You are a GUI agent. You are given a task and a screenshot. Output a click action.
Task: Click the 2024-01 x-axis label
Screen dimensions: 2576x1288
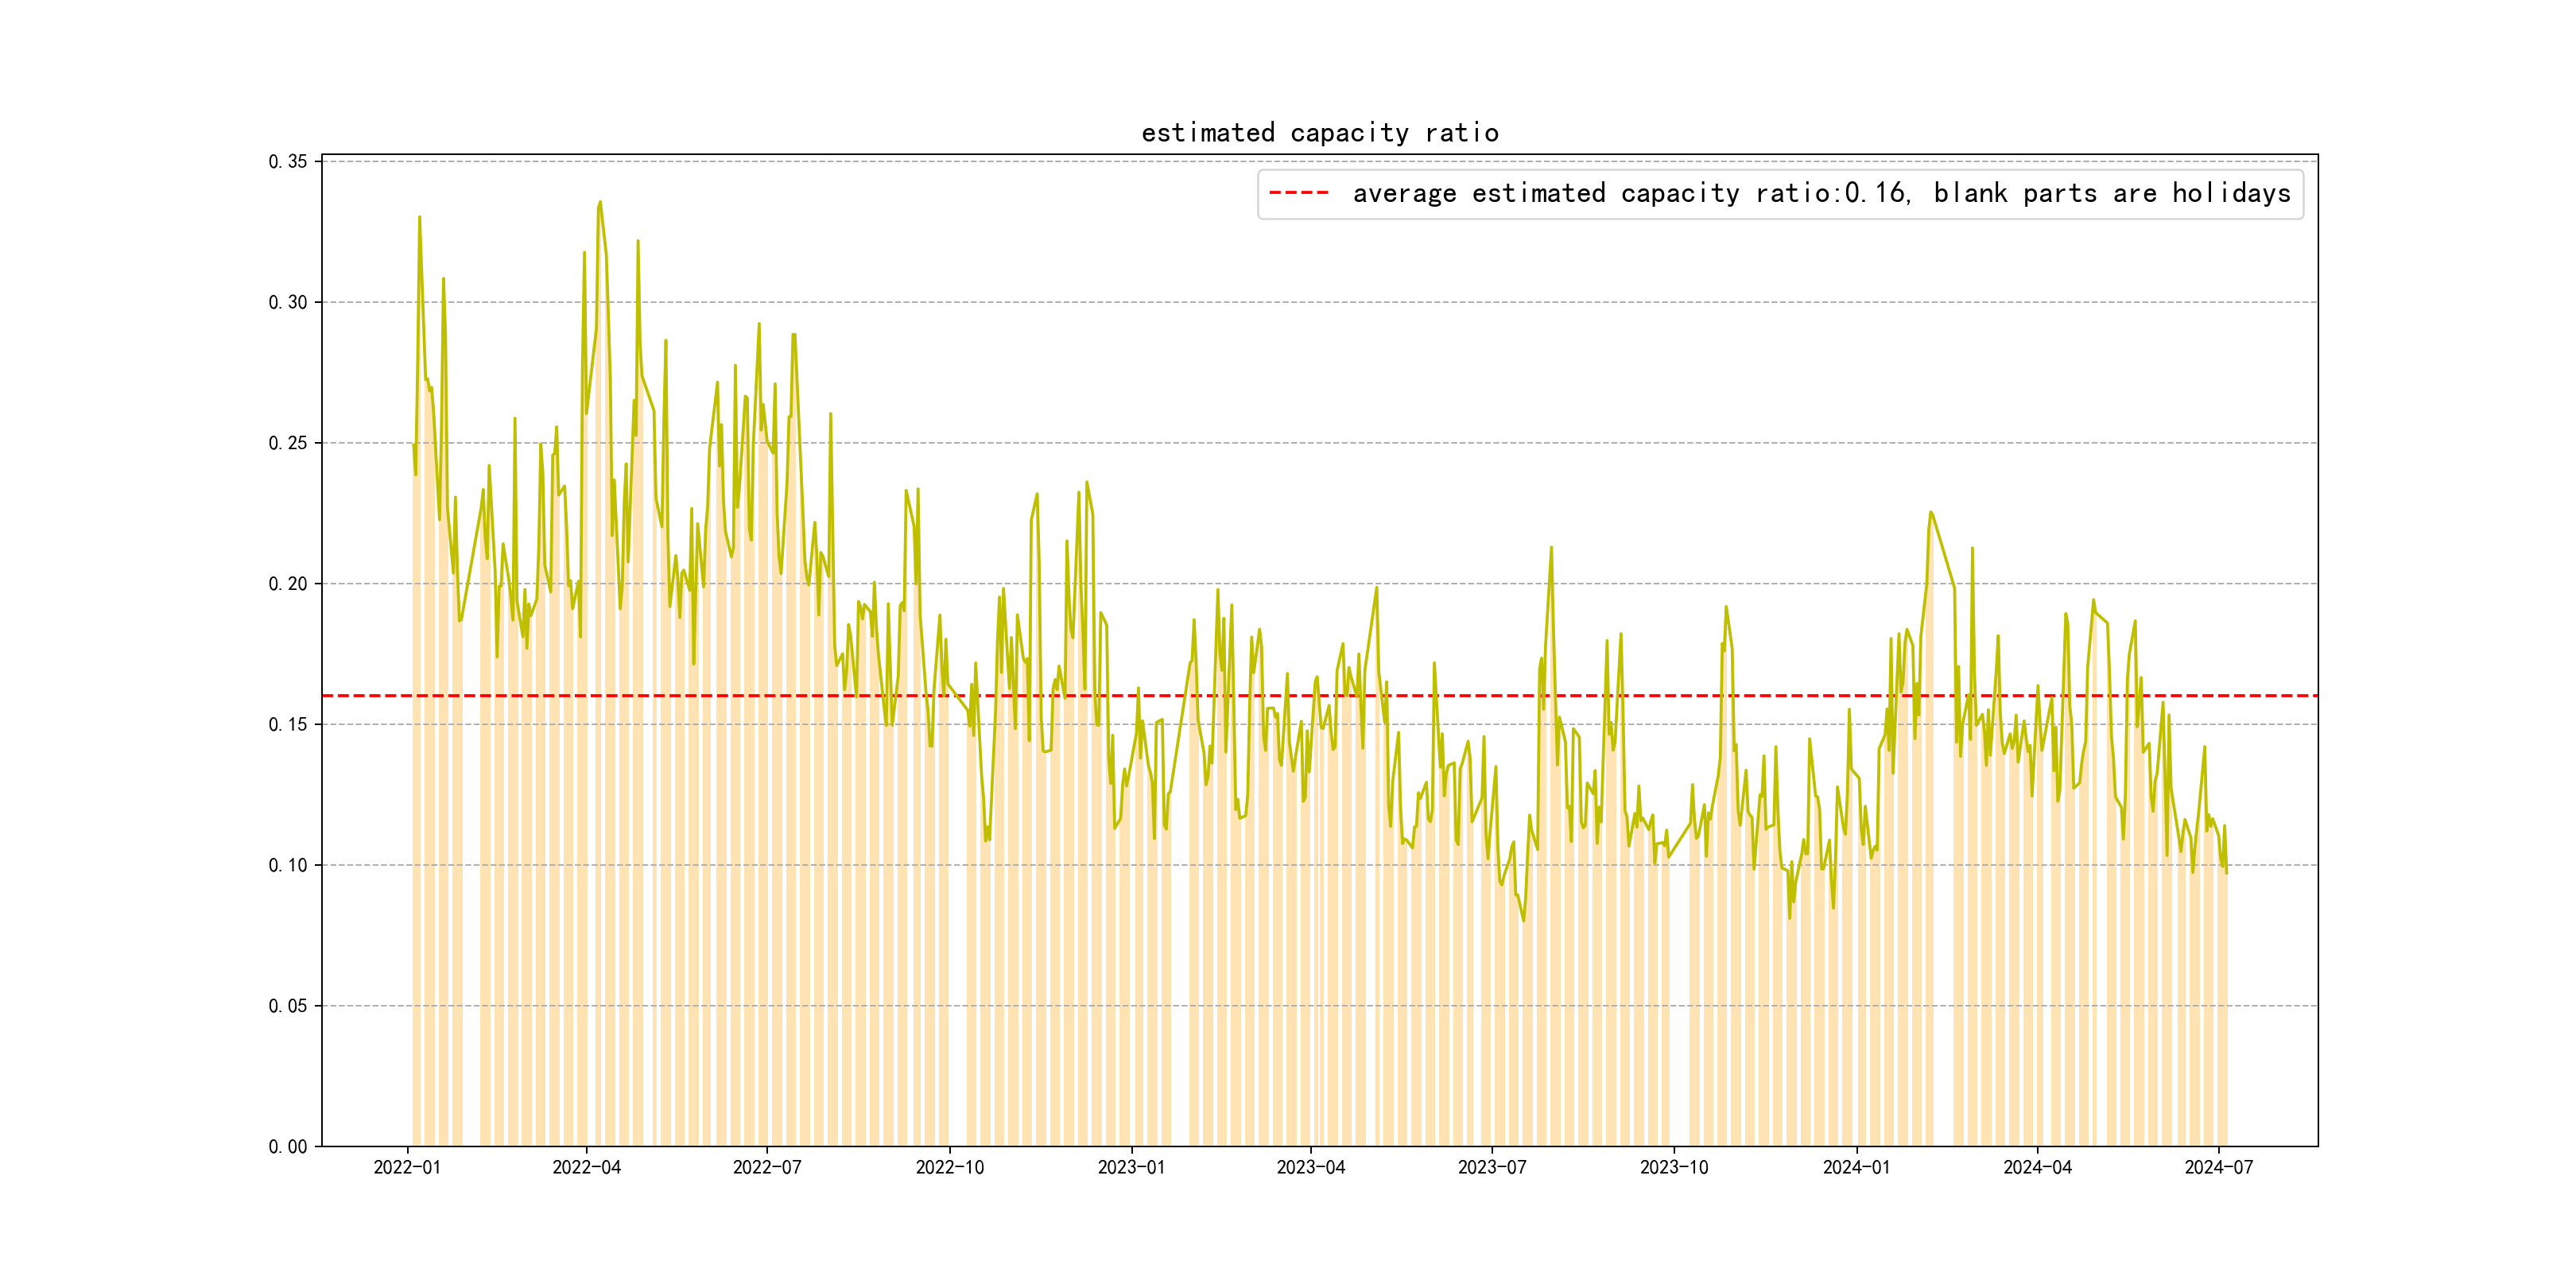click(x=1856, y=1167)
